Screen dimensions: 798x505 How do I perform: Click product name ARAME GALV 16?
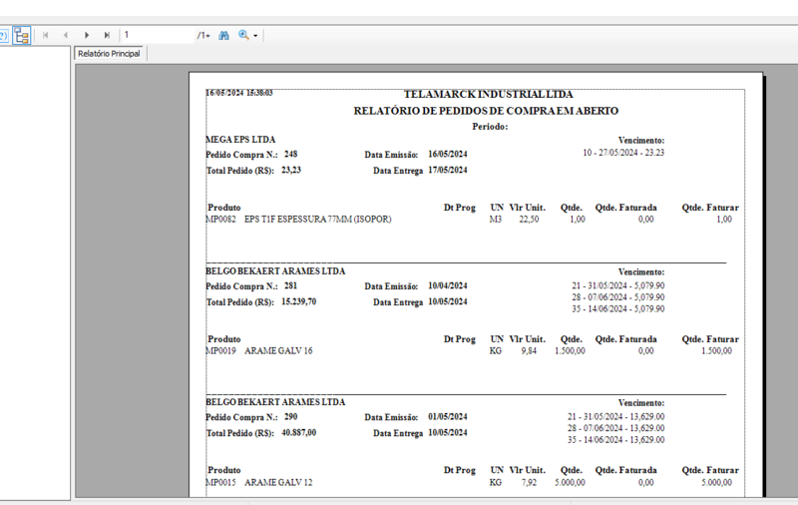[x=278, y=350]
